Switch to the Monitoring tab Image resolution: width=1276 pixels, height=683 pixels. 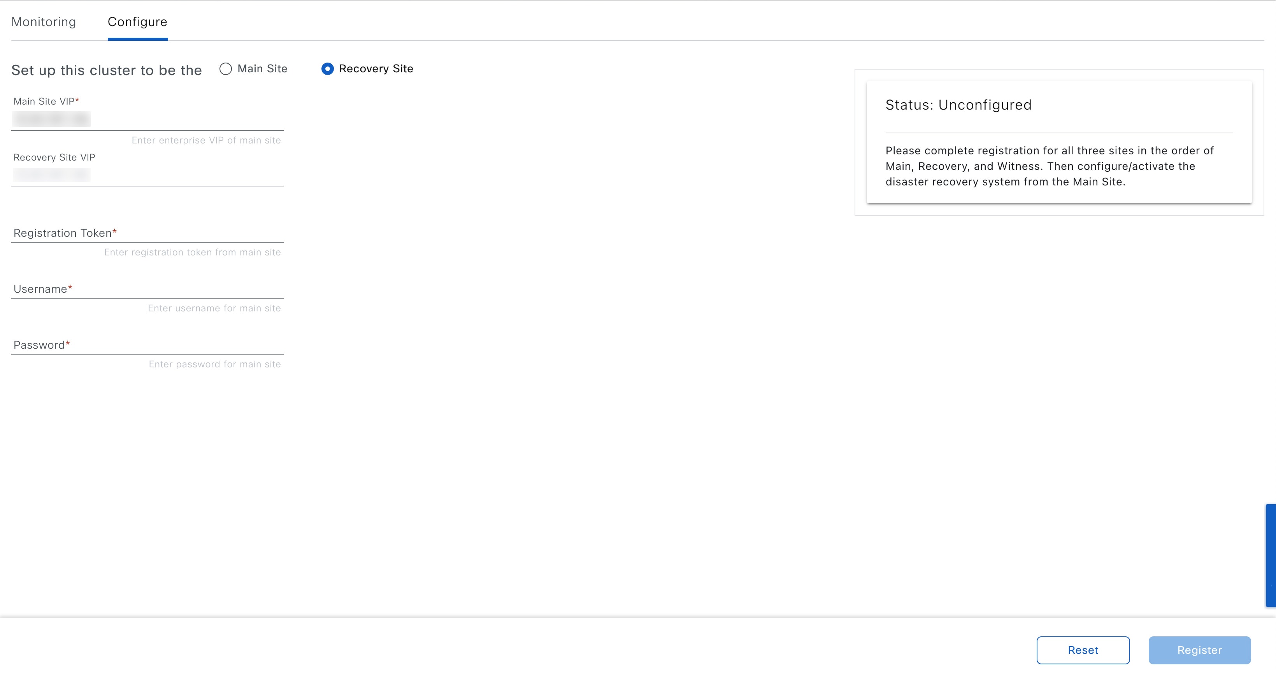(x=44, y=22)
